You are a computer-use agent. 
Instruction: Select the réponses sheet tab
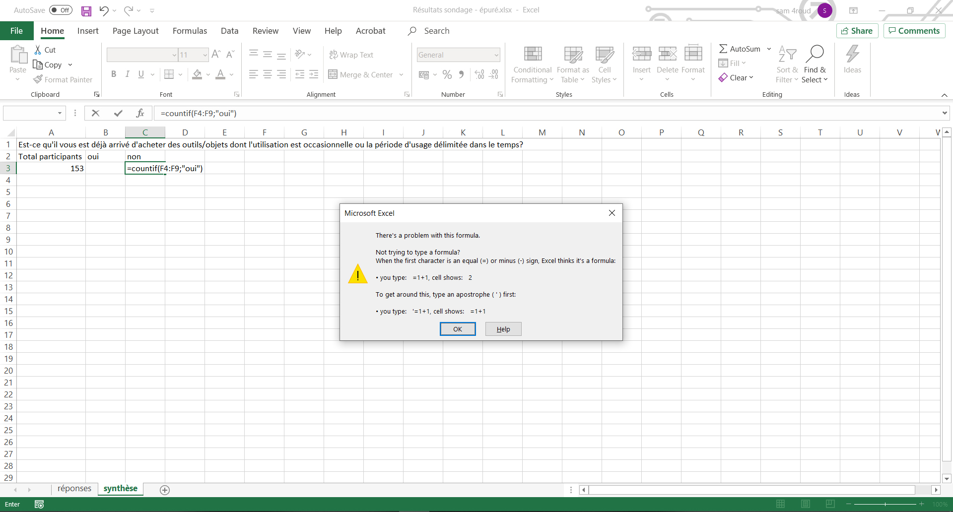[x=74, y=489]
